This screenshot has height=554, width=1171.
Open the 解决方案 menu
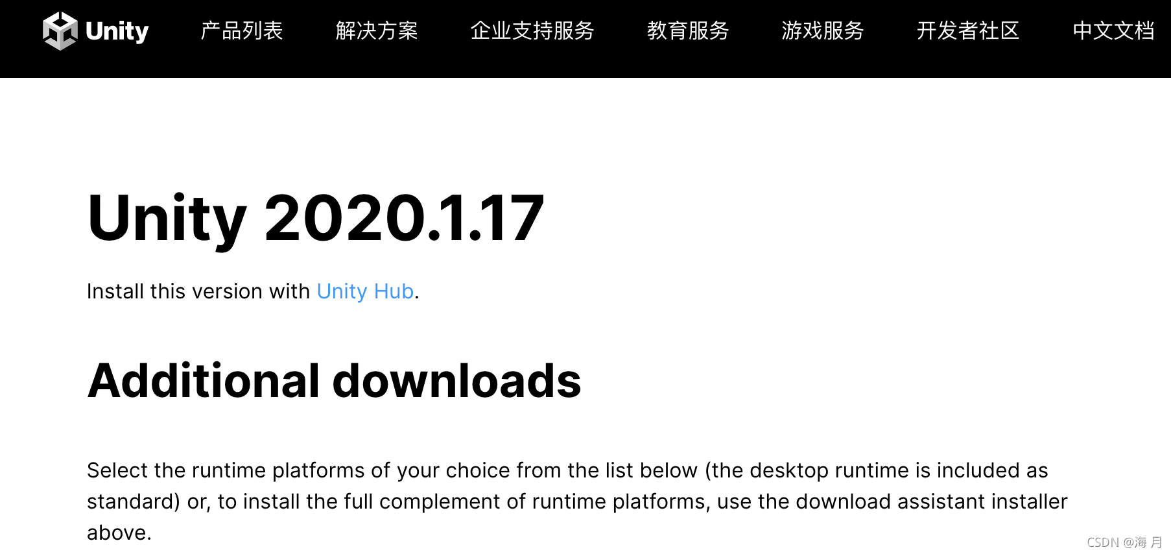click(377, 30)
